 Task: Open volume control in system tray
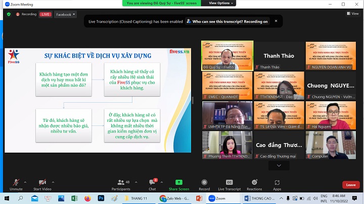pyautogui.click(x=315, y=198)
